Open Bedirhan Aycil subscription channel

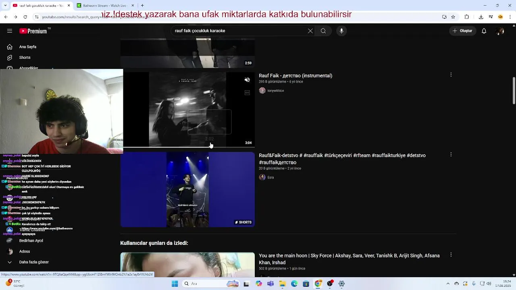[31, 240]
